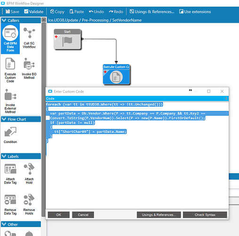Expand the Other section header
This screenshot has width=239, height=236.
tap(21, 224)
